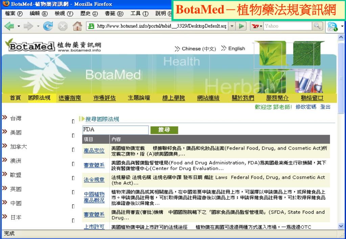Open the Skype toolbar dropdown arrow
This screenshot has height=239, width=346.
pos(342,26)
